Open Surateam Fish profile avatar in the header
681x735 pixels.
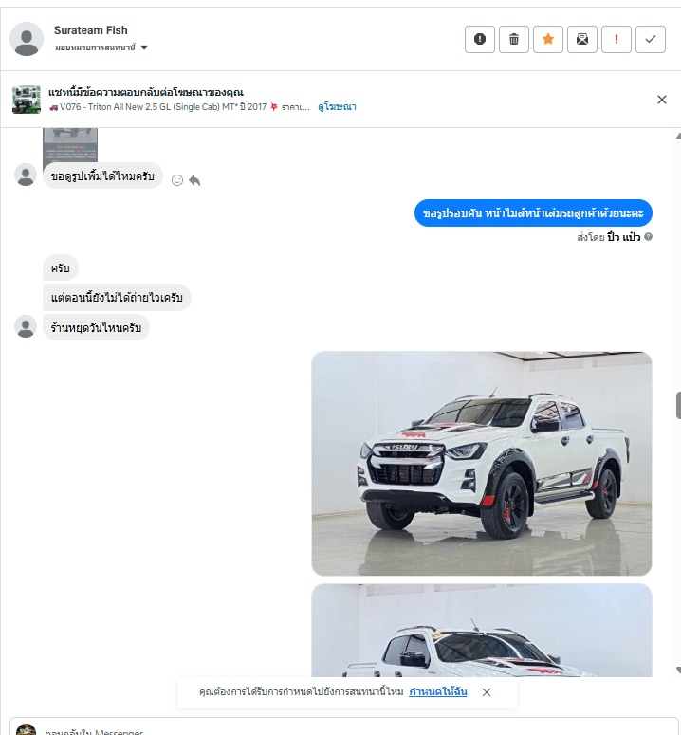pos(27,39)
